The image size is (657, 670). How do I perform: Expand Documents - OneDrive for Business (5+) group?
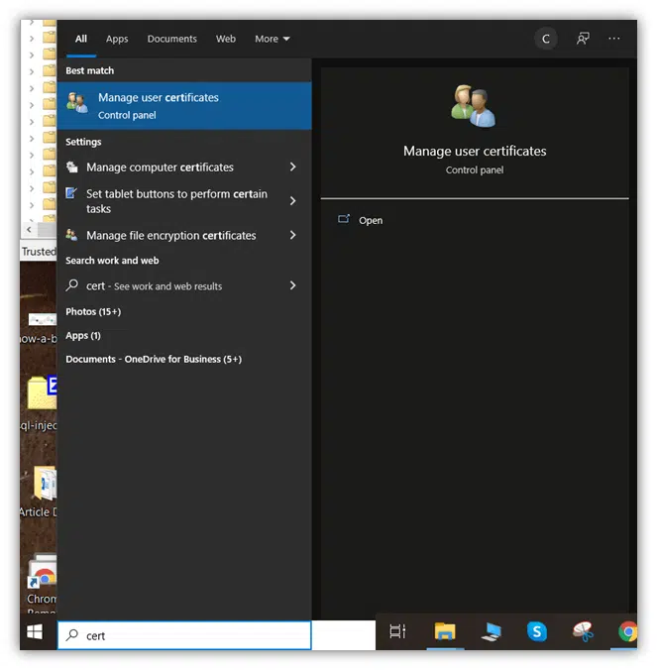154,359
